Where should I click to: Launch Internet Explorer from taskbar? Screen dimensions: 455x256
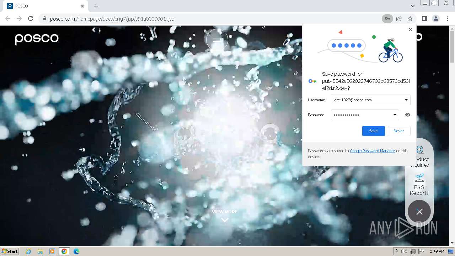(x=28, y=251)
